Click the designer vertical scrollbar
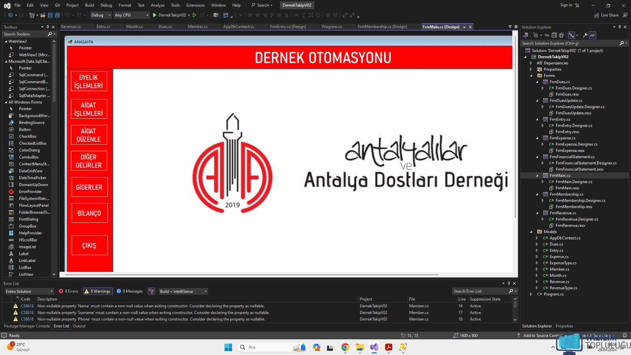The height and width of the screenshot is (355, 631). (515, 127)
